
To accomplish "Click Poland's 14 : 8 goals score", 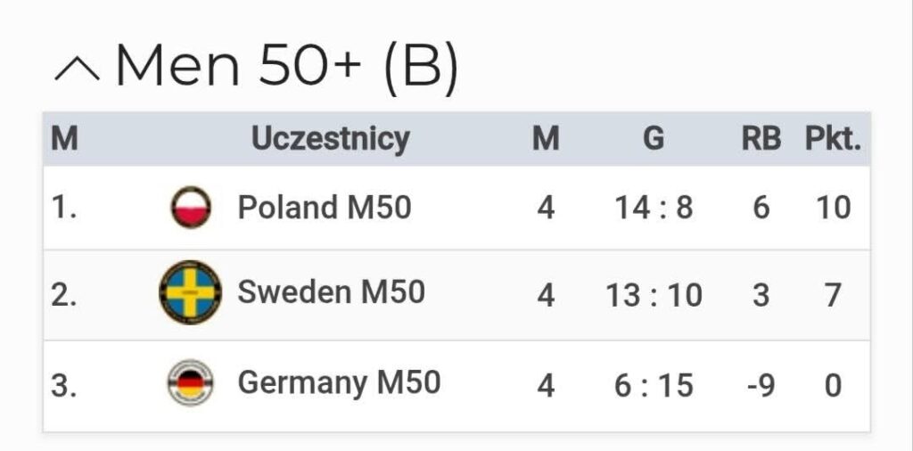I will [654, 208].
